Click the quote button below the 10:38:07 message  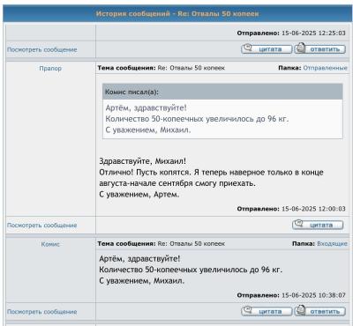tap(267, 311)
